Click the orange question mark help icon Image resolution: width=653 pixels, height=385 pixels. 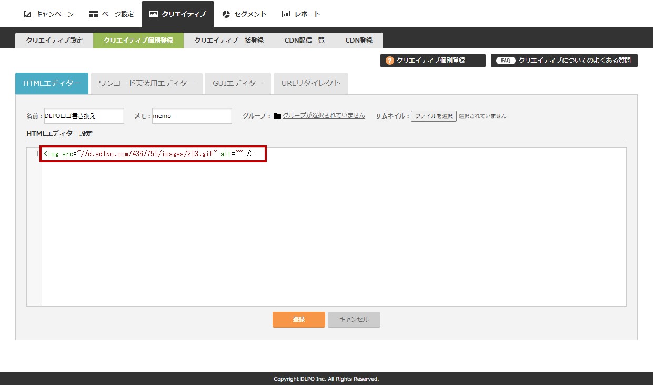click(x=390, y=61)
